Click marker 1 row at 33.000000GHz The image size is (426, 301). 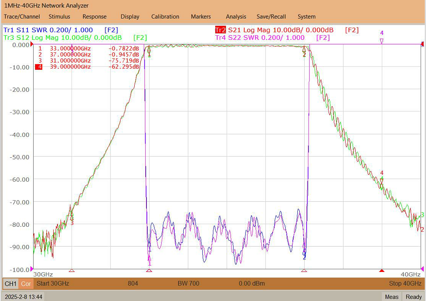click(89, 49)
